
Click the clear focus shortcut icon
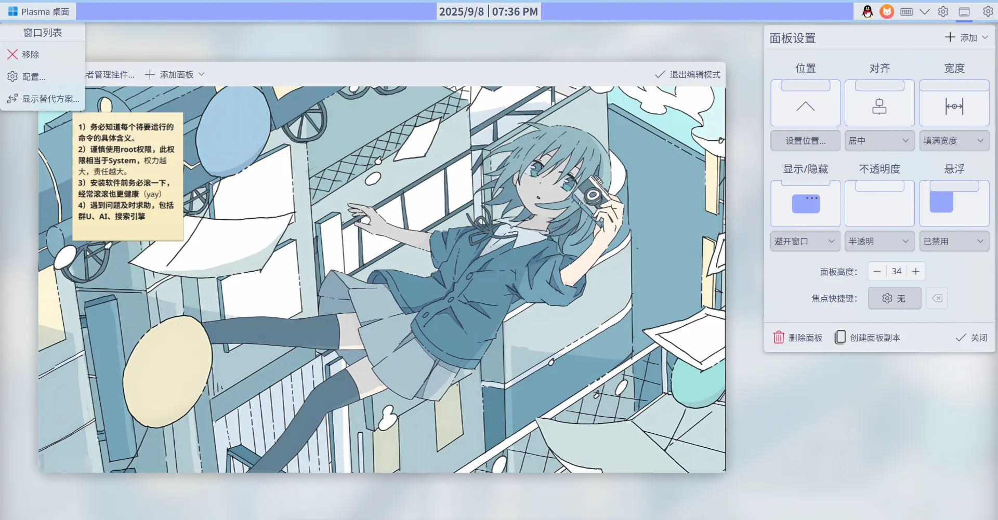pyautogui.click(x=937, y=298)
